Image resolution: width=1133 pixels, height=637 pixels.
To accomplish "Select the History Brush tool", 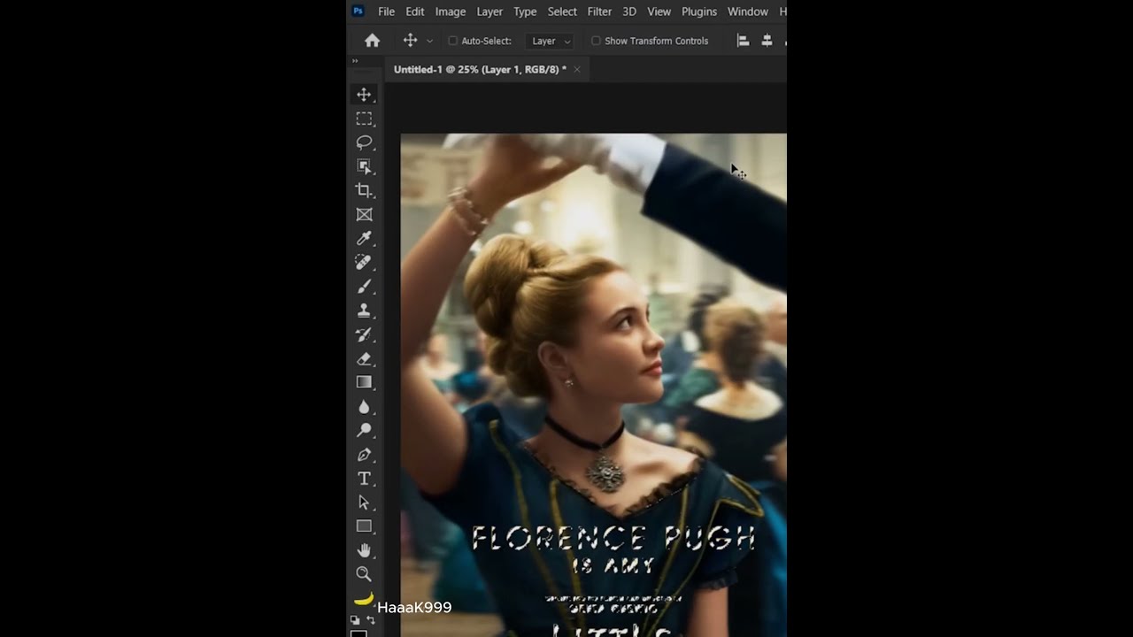I will click(364, 334).
